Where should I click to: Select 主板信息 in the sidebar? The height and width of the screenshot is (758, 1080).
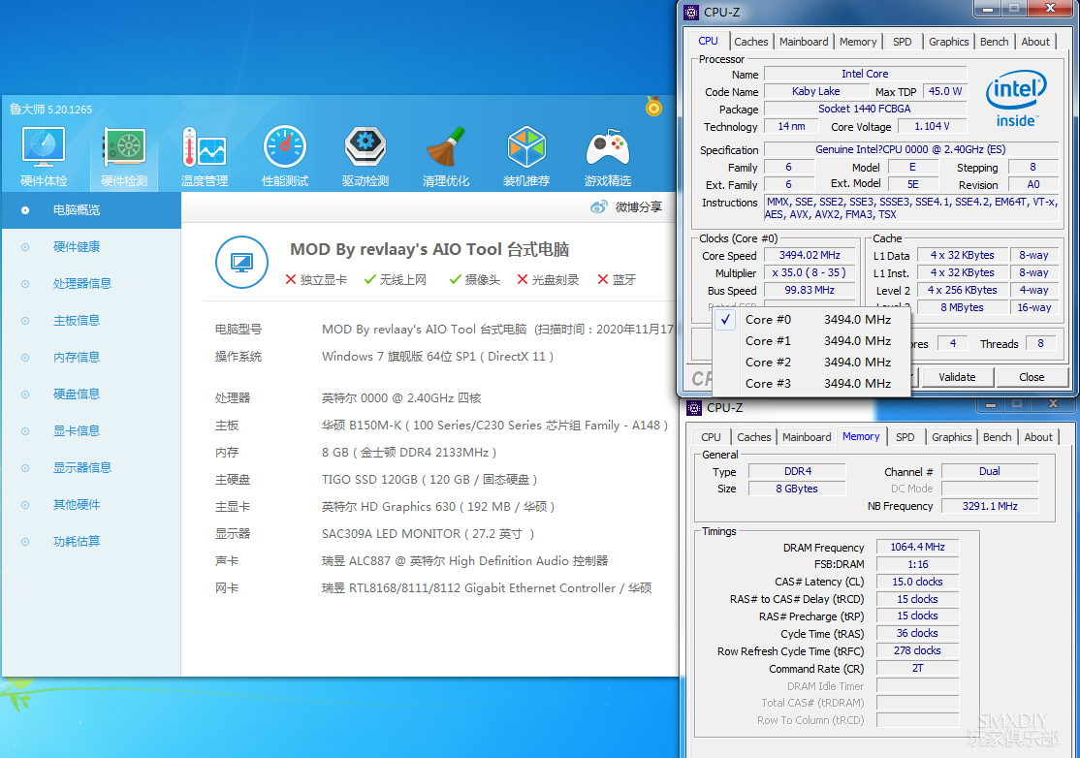(x=77, y=320)
